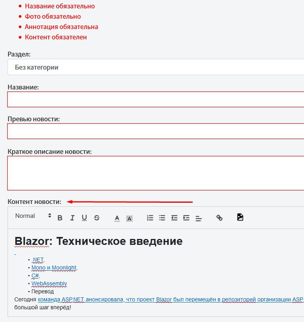304x322 pixels.
Task: Open the C# link in editor
Action: (35, 275)
